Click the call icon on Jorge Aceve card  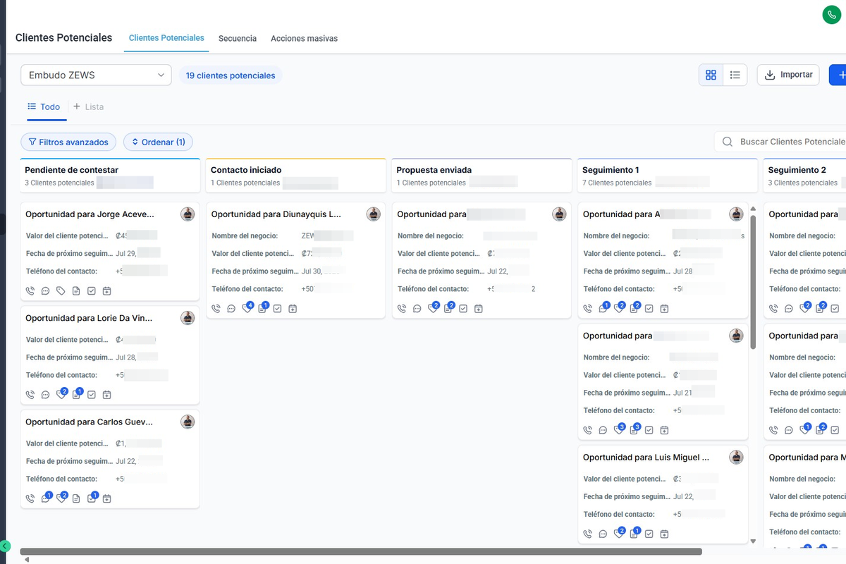coord(30,290)
